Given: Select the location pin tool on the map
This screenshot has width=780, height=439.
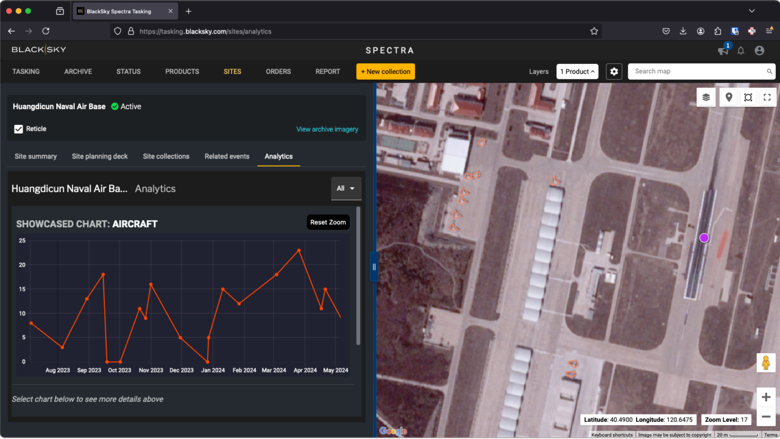Looking at the screenshot, I should (x=729, y=97).
